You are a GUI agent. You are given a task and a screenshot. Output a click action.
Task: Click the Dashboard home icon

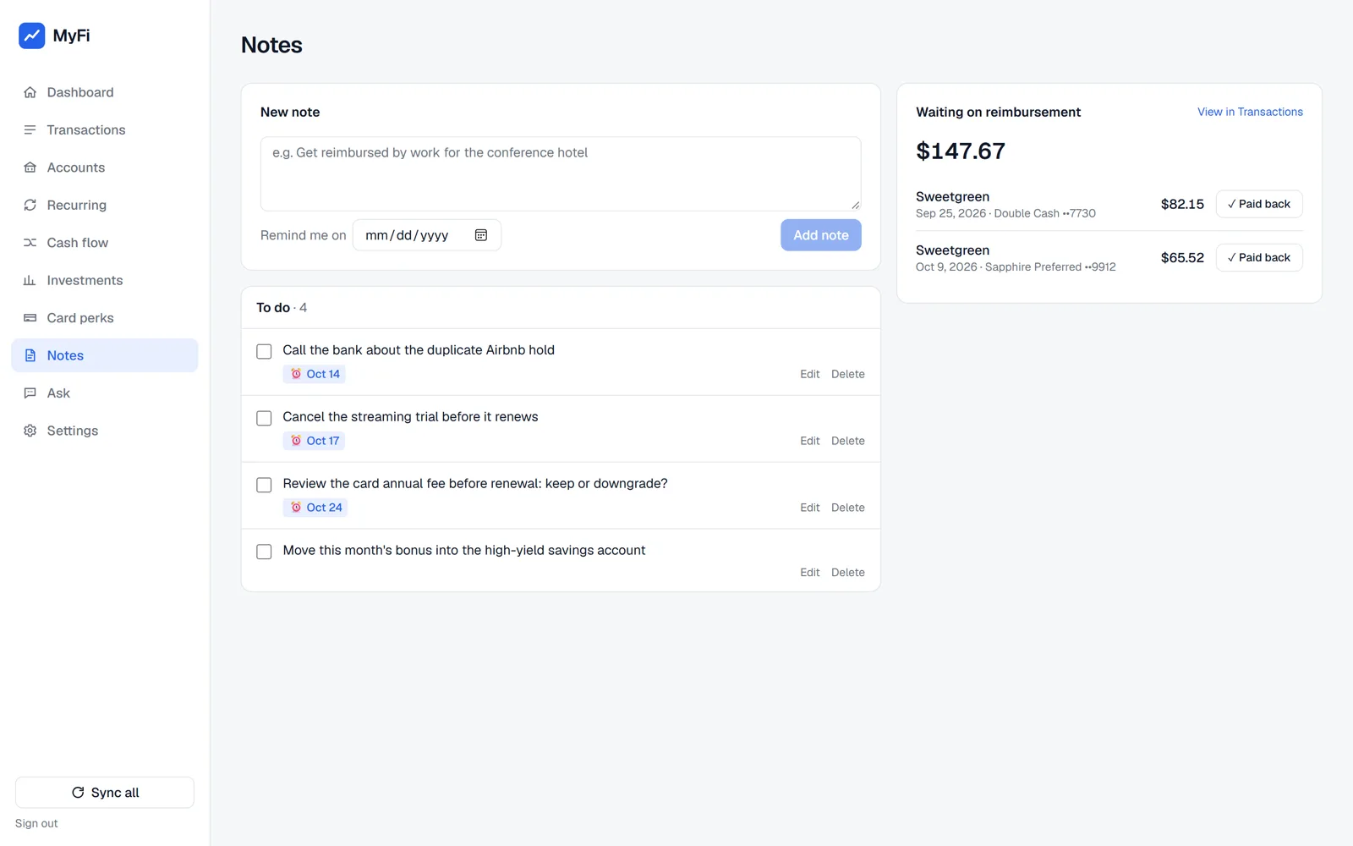(30, 92)
